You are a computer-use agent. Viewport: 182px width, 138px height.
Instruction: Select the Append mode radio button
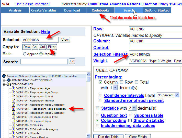click(25, 54)
